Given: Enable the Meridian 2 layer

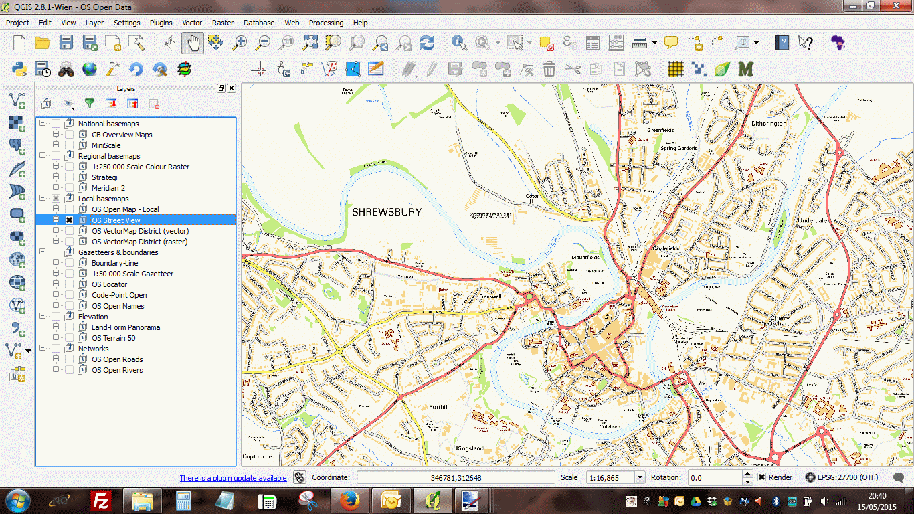Looking at the screenshot, I should [x=69, y=188].
